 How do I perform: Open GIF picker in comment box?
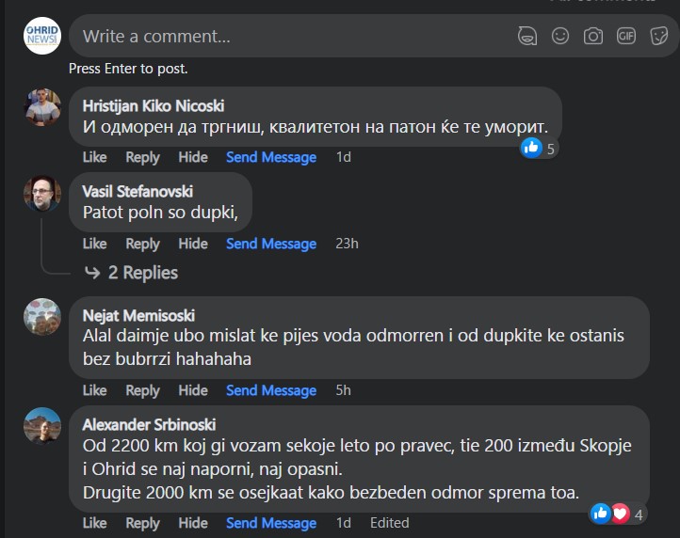tap(626, 36)
